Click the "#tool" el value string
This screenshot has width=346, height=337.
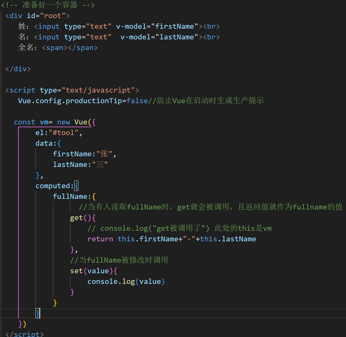click(x=63, y=133)
